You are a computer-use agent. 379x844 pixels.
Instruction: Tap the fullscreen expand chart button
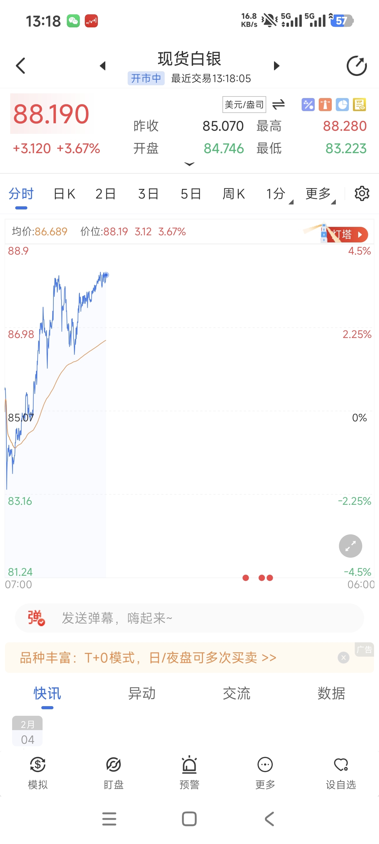pyautogui.click(x=350, y=546)
